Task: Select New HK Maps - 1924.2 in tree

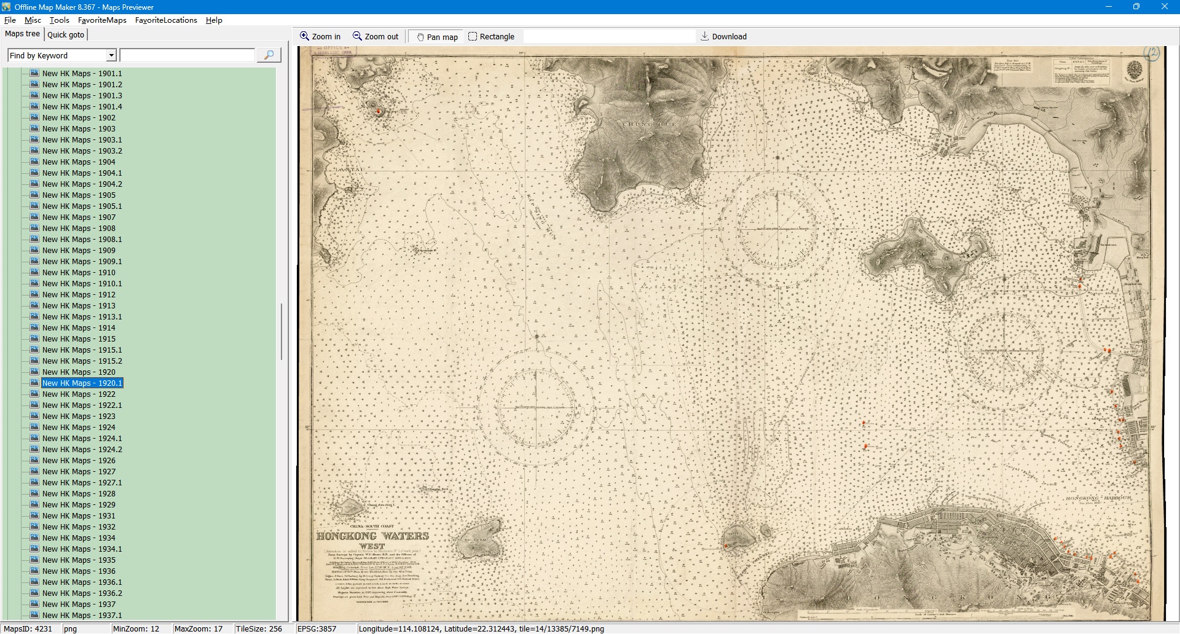Action: pyautogui.click(x=82, y=449)
